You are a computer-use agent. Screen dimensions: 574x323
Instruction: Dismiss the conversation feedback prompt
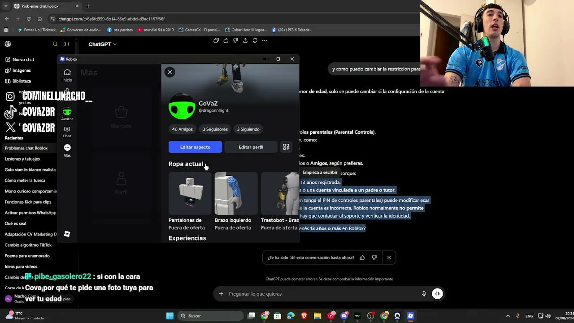389,258
